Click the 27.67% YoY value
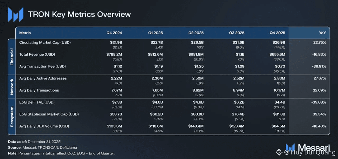The height and width of the screenshot is (159, 338). pyautogui.click(x=319, y=78)
